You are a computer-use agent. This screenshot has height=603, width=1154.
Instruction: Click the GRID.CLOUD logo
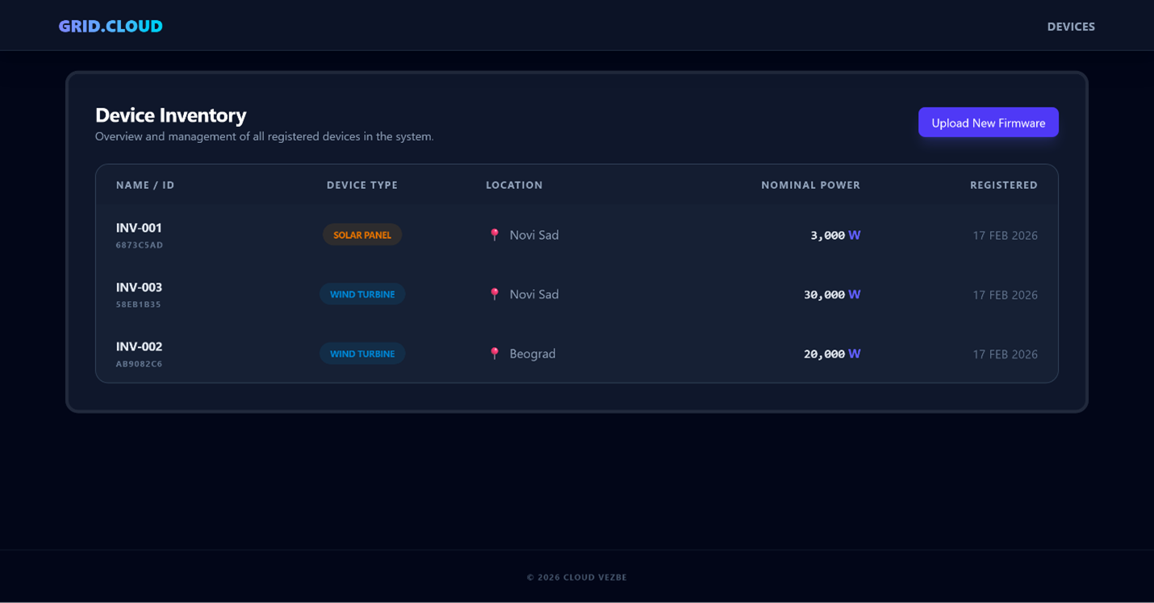(x=111, y=26)
